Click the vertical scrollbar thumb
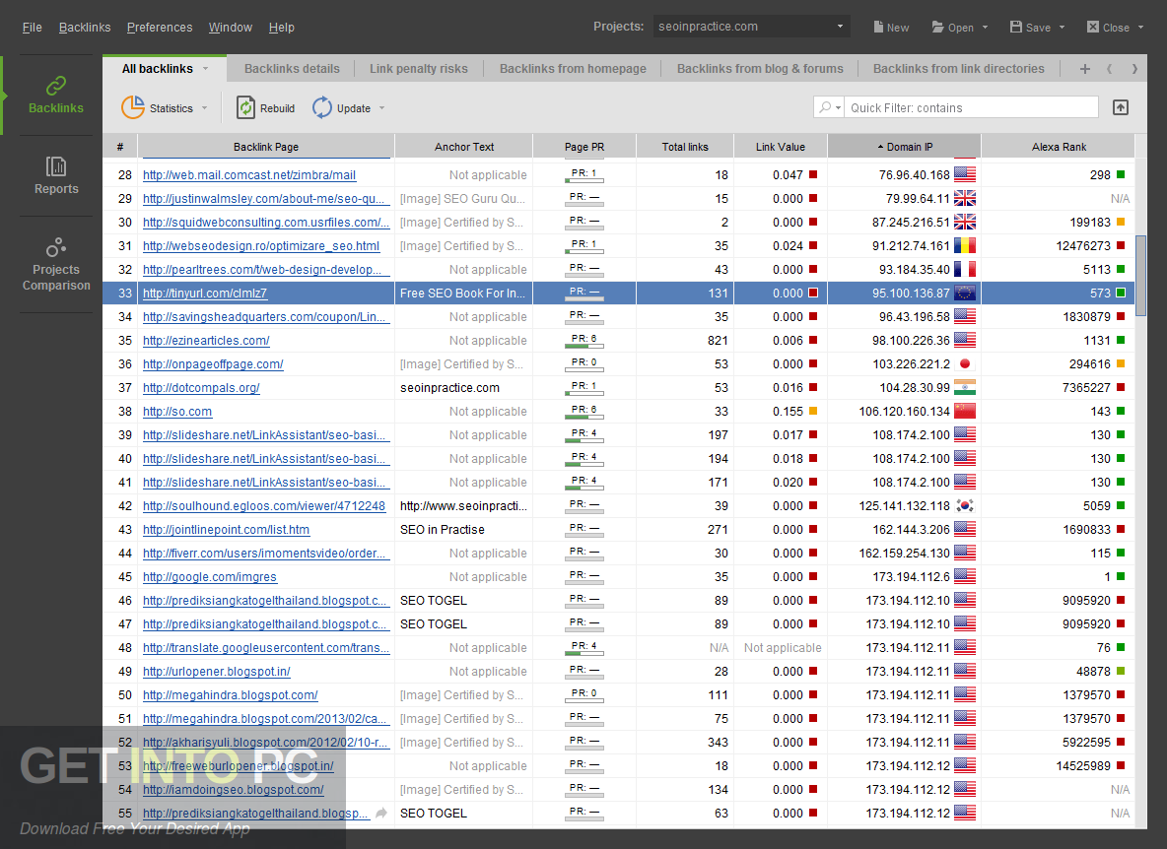 point(1140,275)
